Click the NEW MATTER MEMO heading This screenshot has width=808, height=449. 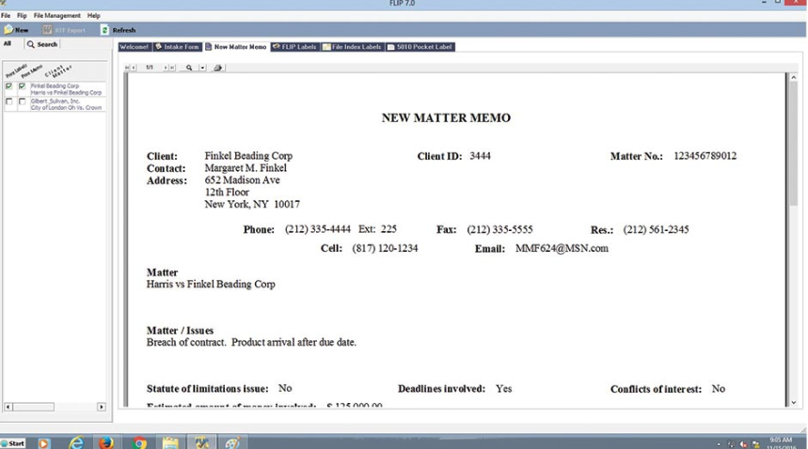pyautogui.click(x=446, y=117)
